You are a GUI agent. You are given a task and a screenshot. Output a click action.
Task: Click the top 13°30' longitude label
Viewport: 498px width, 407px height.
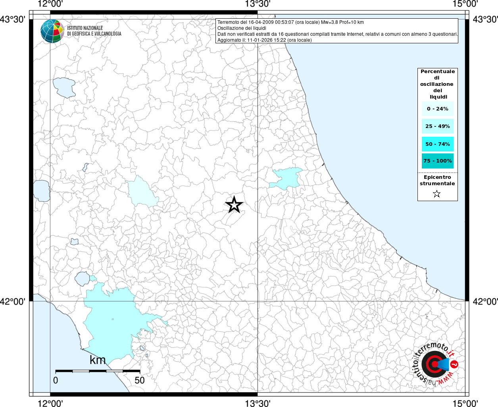258,4
